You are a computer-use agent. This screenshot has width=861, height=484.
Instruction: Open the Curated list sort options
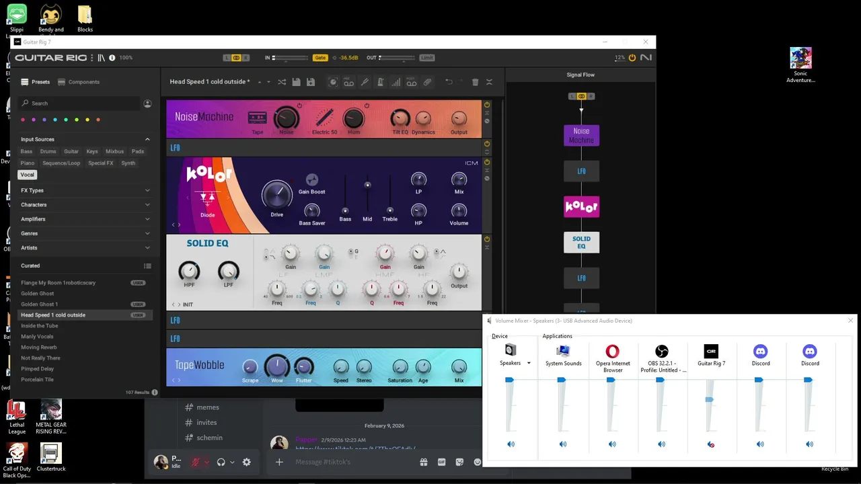tap(147, 266)
